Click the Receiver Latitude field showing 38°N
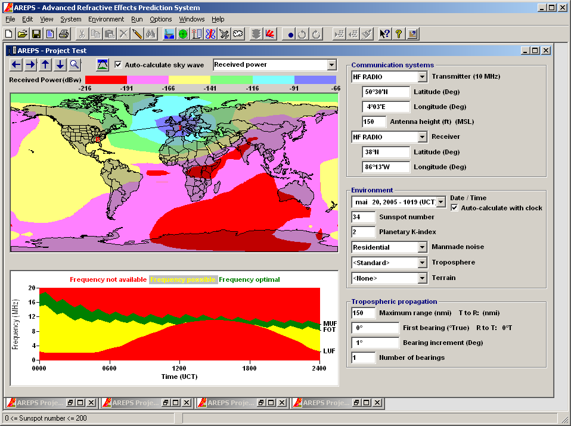 [386, 152]
